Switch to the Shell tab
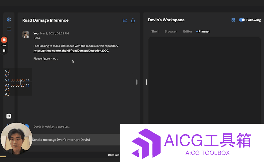This screenshot has height=162, width=264. (155, 31)
